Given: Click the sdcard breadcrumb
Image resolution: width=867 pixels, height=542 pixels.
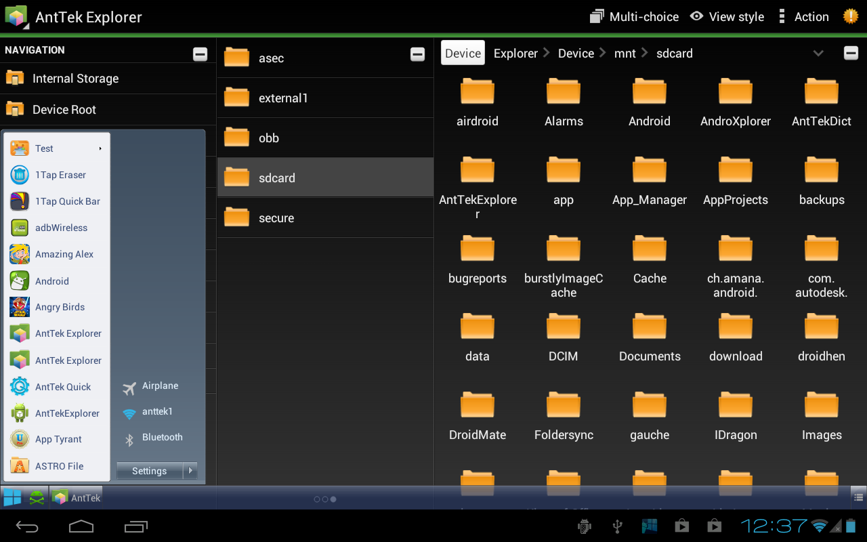Looking at the screenshot, I should (x=675, y=54).
